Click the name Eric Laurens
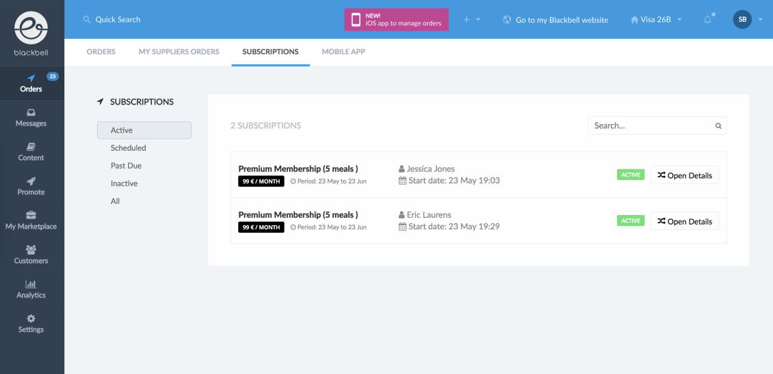773x374 pixels. click(429, 215)
